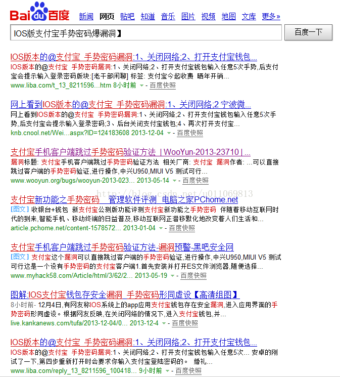The height and width of the screenshot is (377, 340).
Task: Open the 图解:IOS支付宝钱包 高清组图 result
Action: (125, 295)
